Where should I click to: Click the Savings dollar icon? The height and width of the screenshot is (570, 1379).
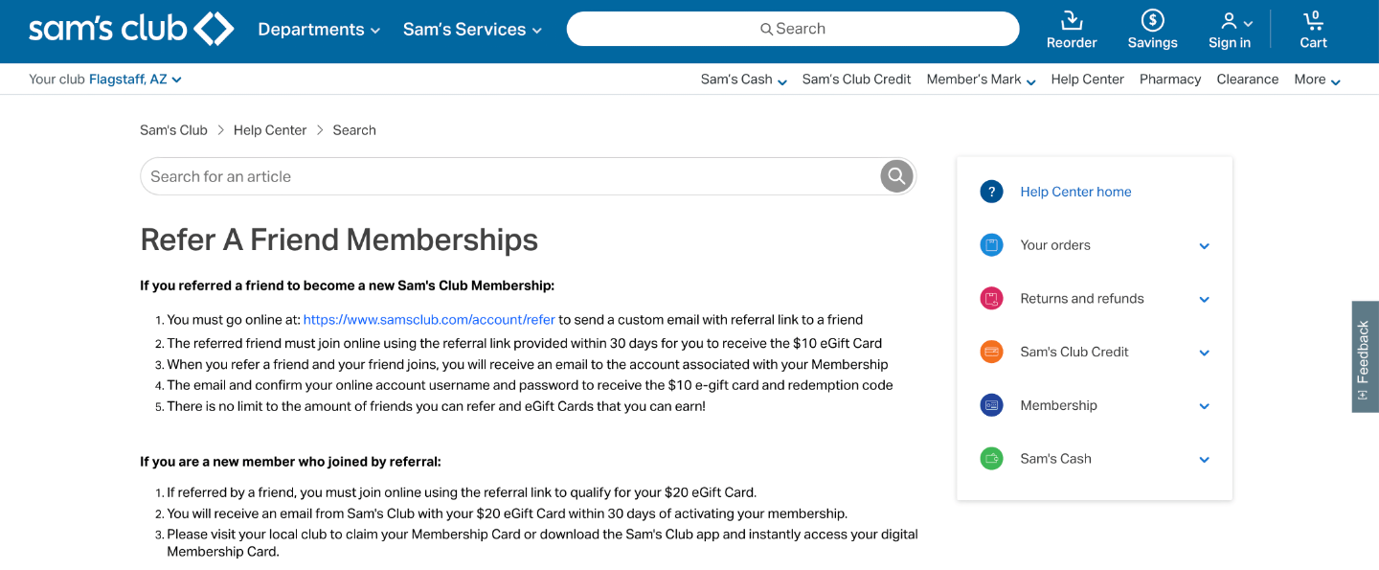tap(1152, 21)
